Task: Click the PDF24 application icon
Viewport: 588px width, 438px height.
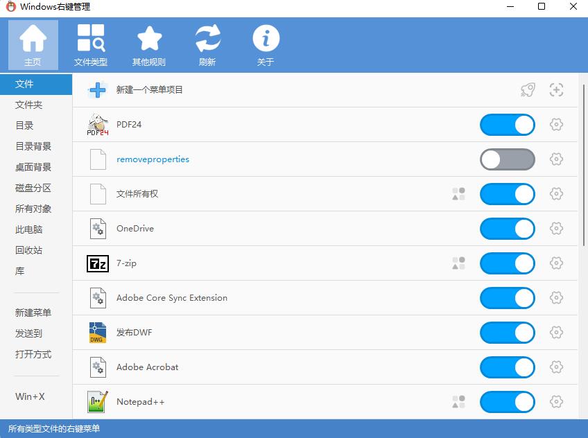Action: 97,125
